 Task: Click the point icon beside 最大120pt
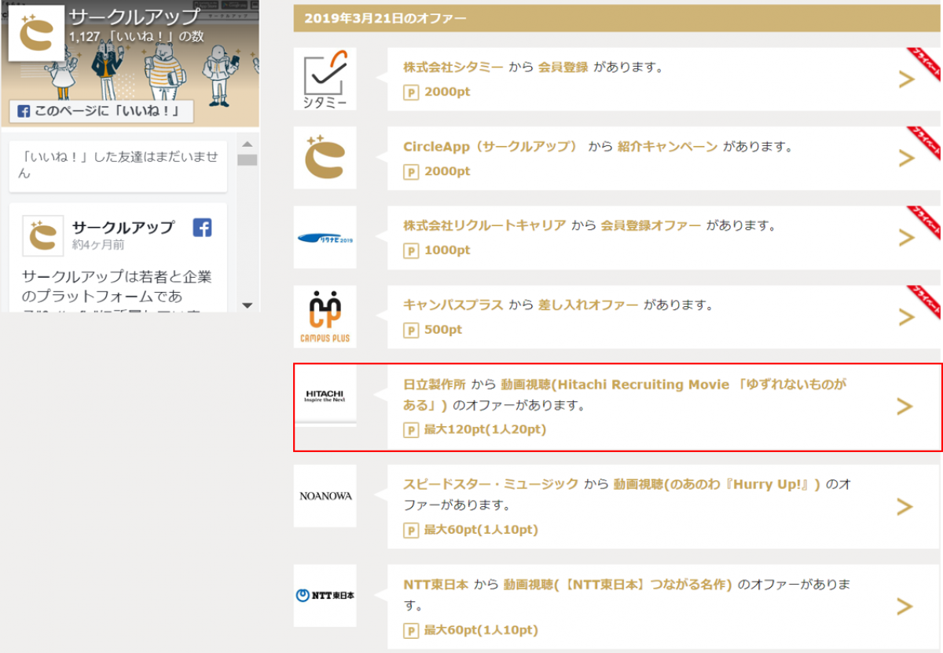coord(411,429)
